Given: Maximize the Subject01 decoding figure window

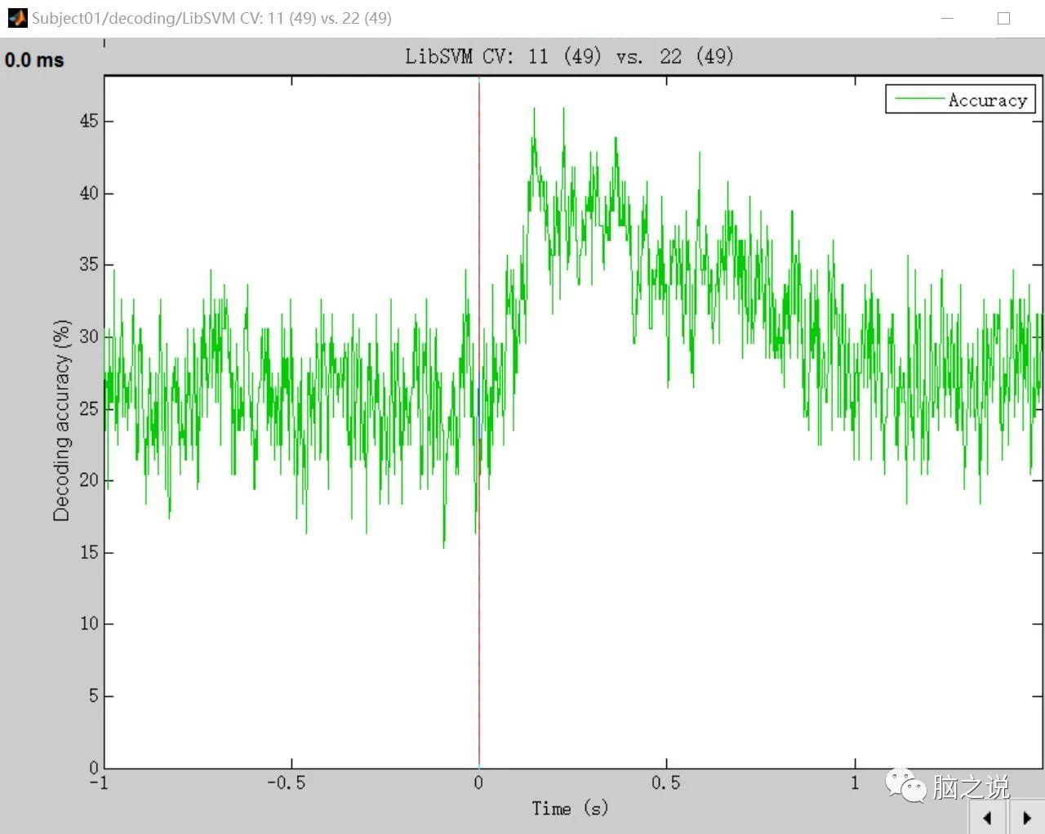Looking at the screenshot, I should point(1004,18).
